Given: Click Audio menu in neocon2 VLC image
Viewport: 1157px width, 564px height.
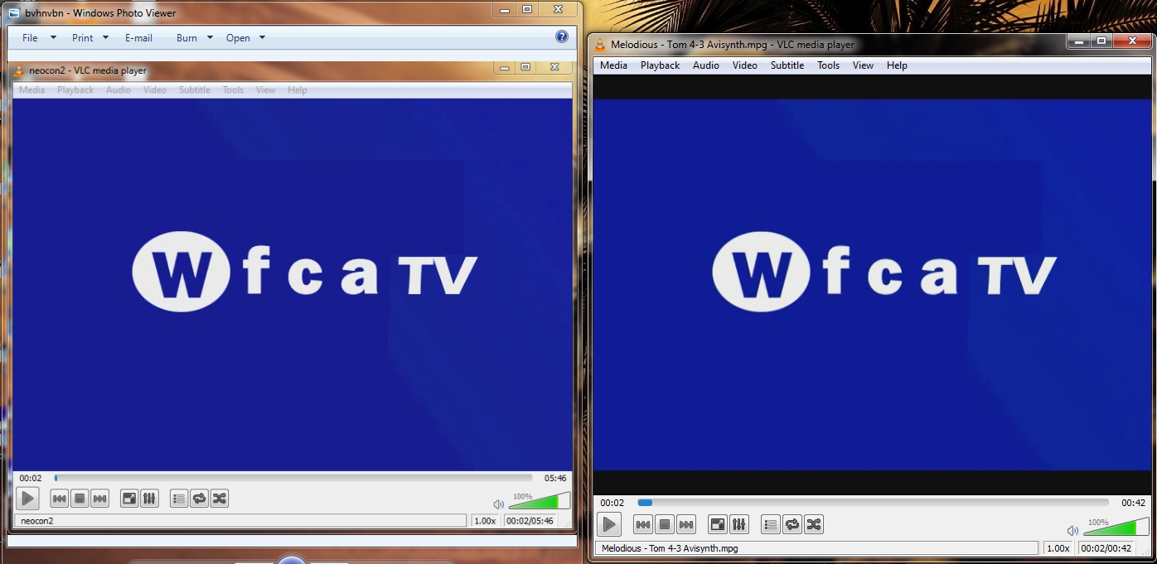Looking at the screenshot, I should click(x=119, y=90).
